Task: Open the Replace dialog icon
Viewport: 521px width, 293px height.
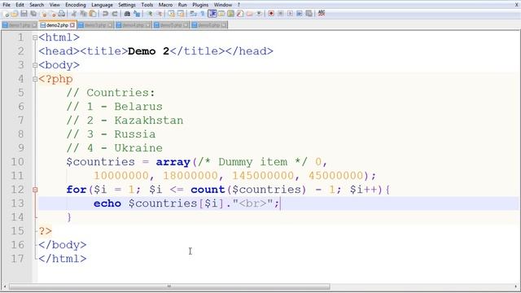Action: pyautogui.click(x=137, y=14)
